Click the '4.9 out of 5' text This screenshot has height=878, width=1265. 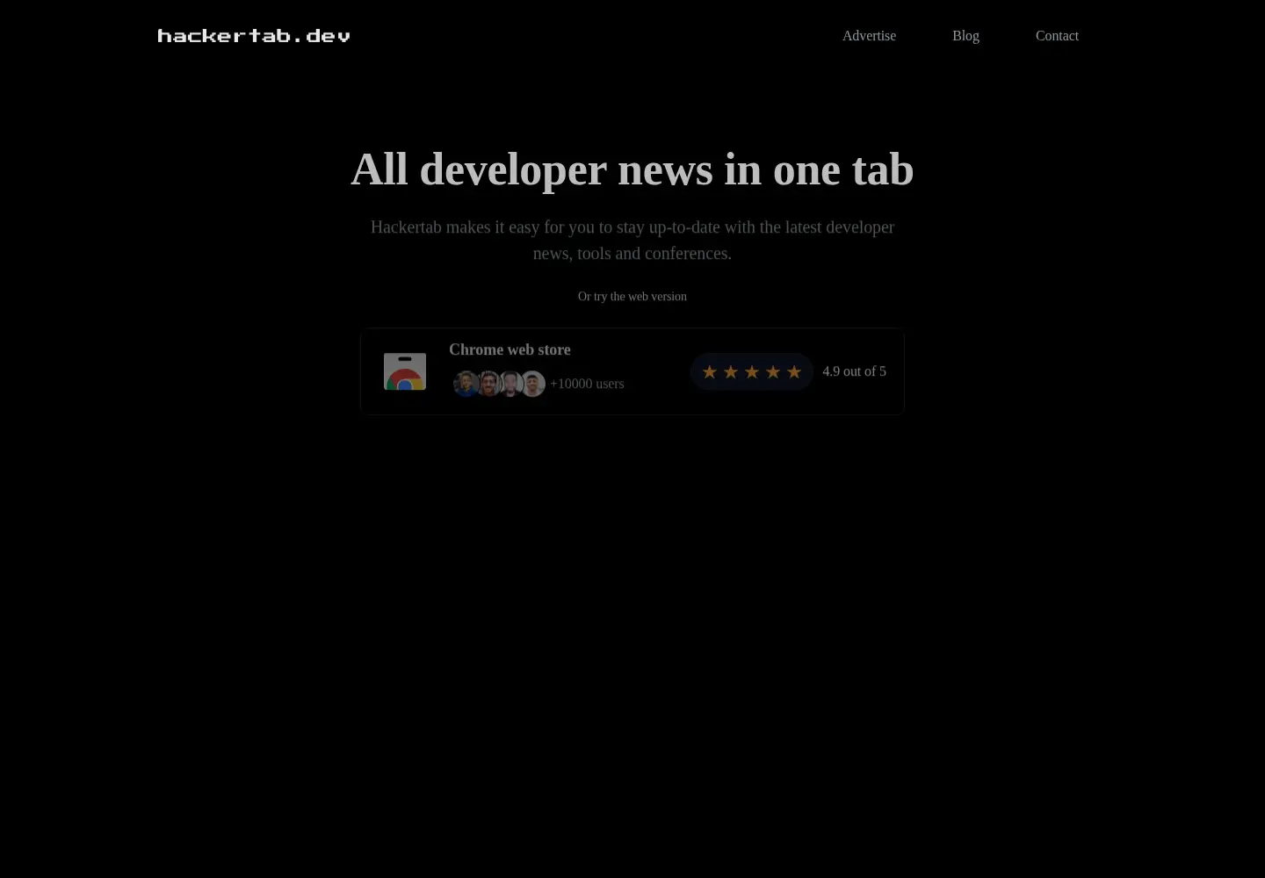click(x=854, y=371)
